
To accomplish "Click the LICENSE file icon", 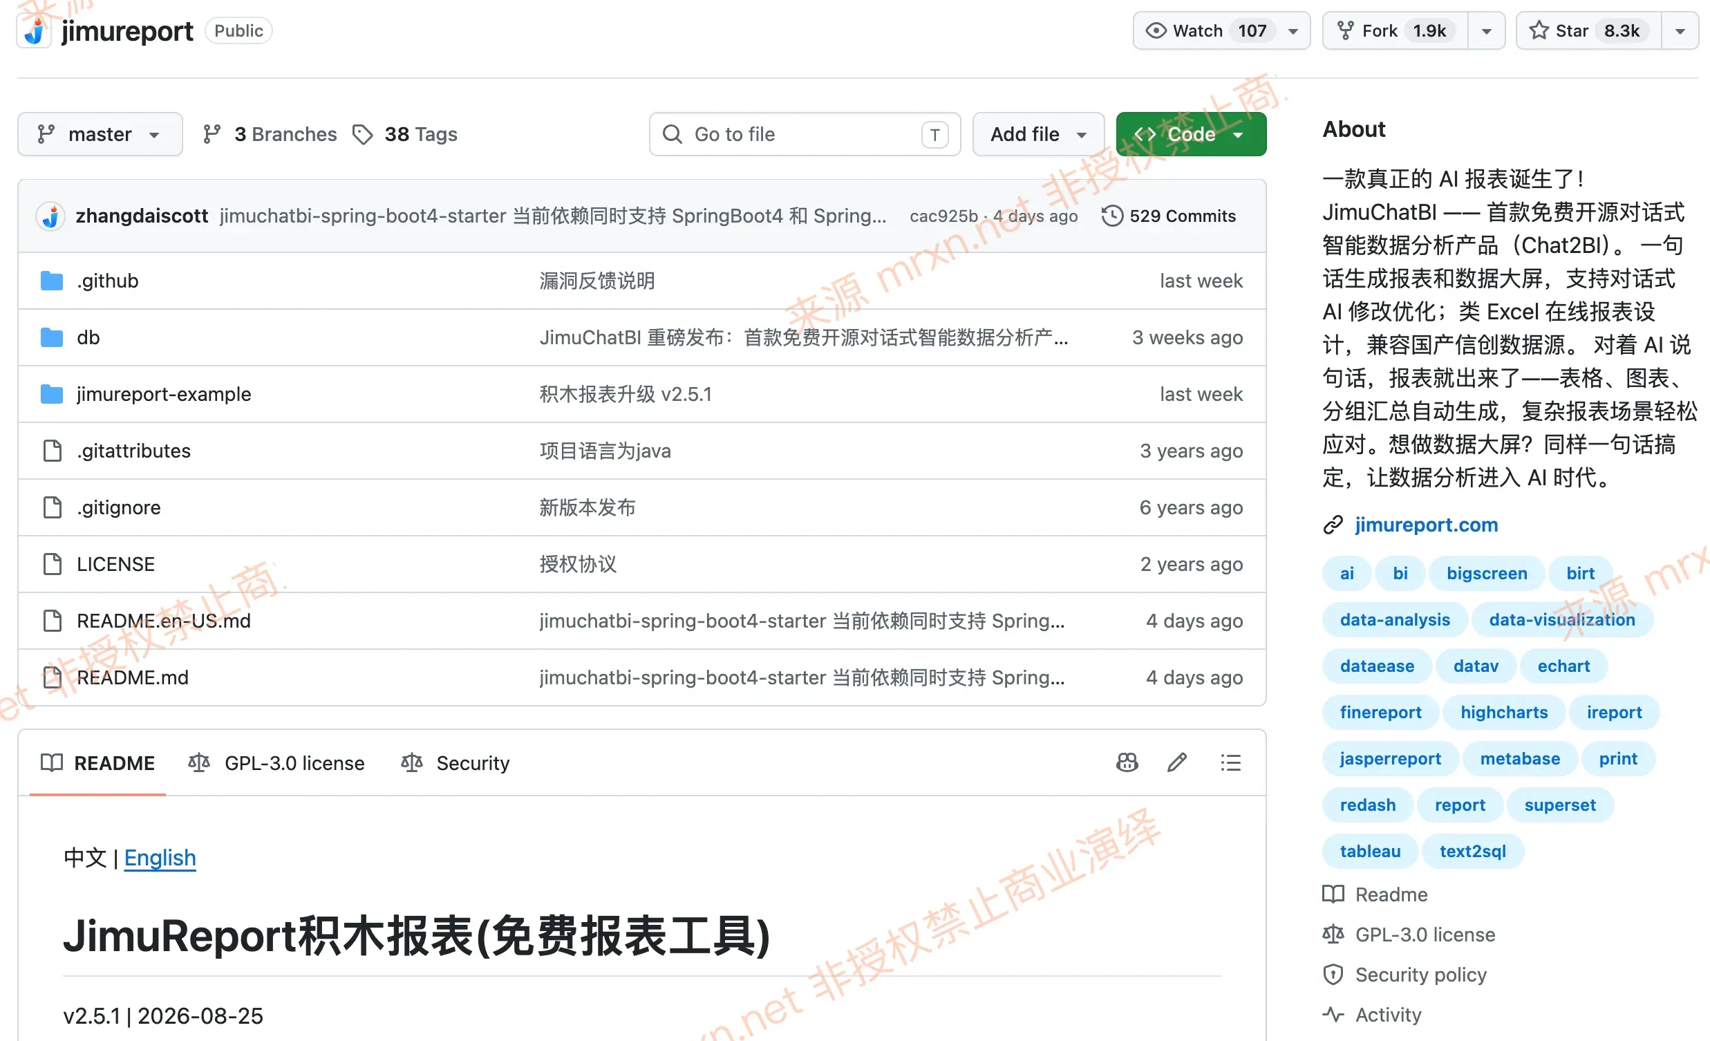I will tap(52, 564).
